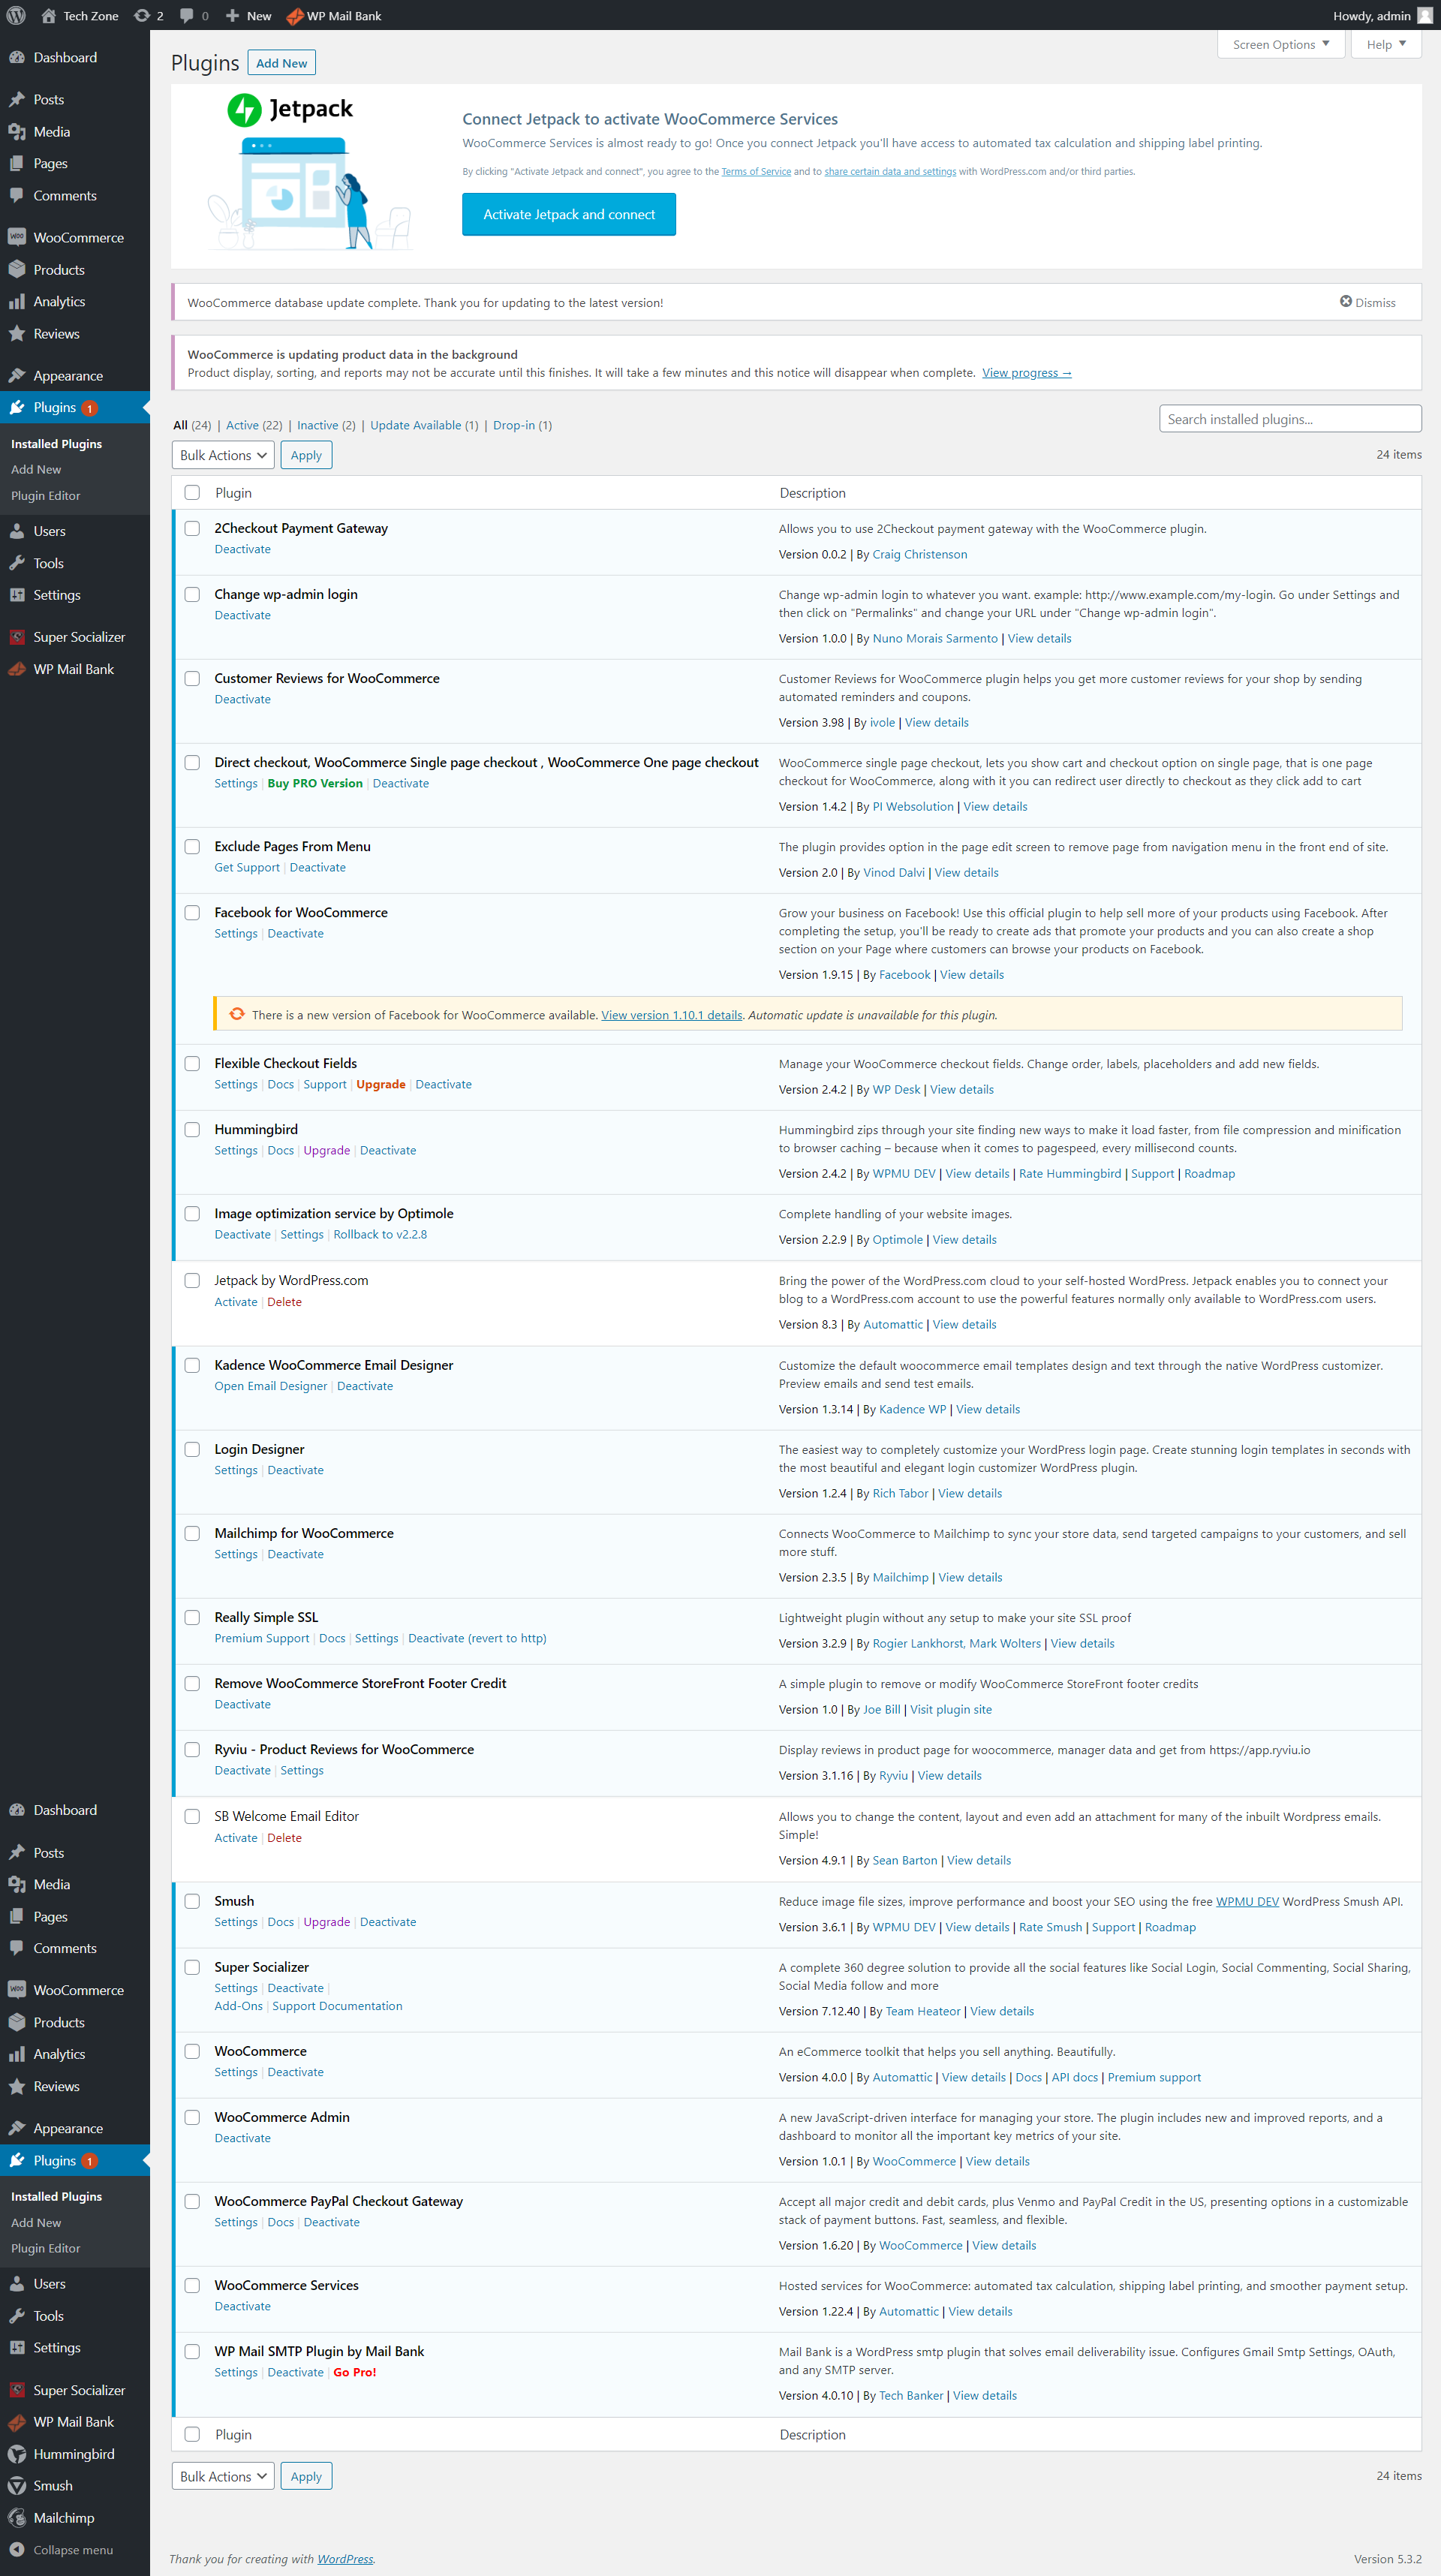The width and height of the screenshot is (1441, 2576).
Task: Toggle select-all checkbox in table header
Action: pyautogui.click(x=192, y=492)
